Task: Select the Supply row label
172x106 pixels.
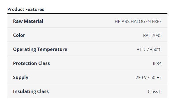Action: point(21,78)
